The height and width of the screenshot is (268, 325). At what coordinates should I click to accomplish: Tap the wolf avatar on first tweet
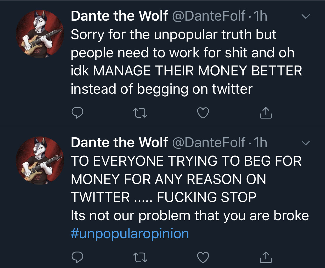point(40,34)
